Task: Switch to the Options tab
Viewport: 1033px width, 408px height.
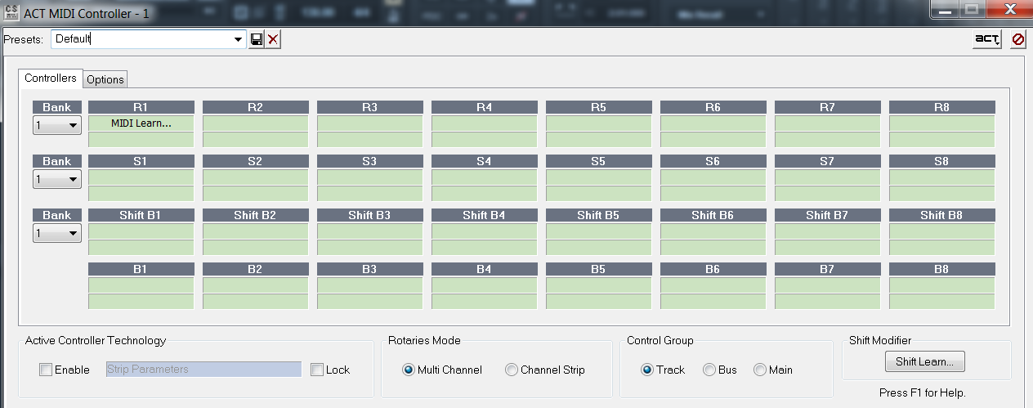Action: click(105, 79)
